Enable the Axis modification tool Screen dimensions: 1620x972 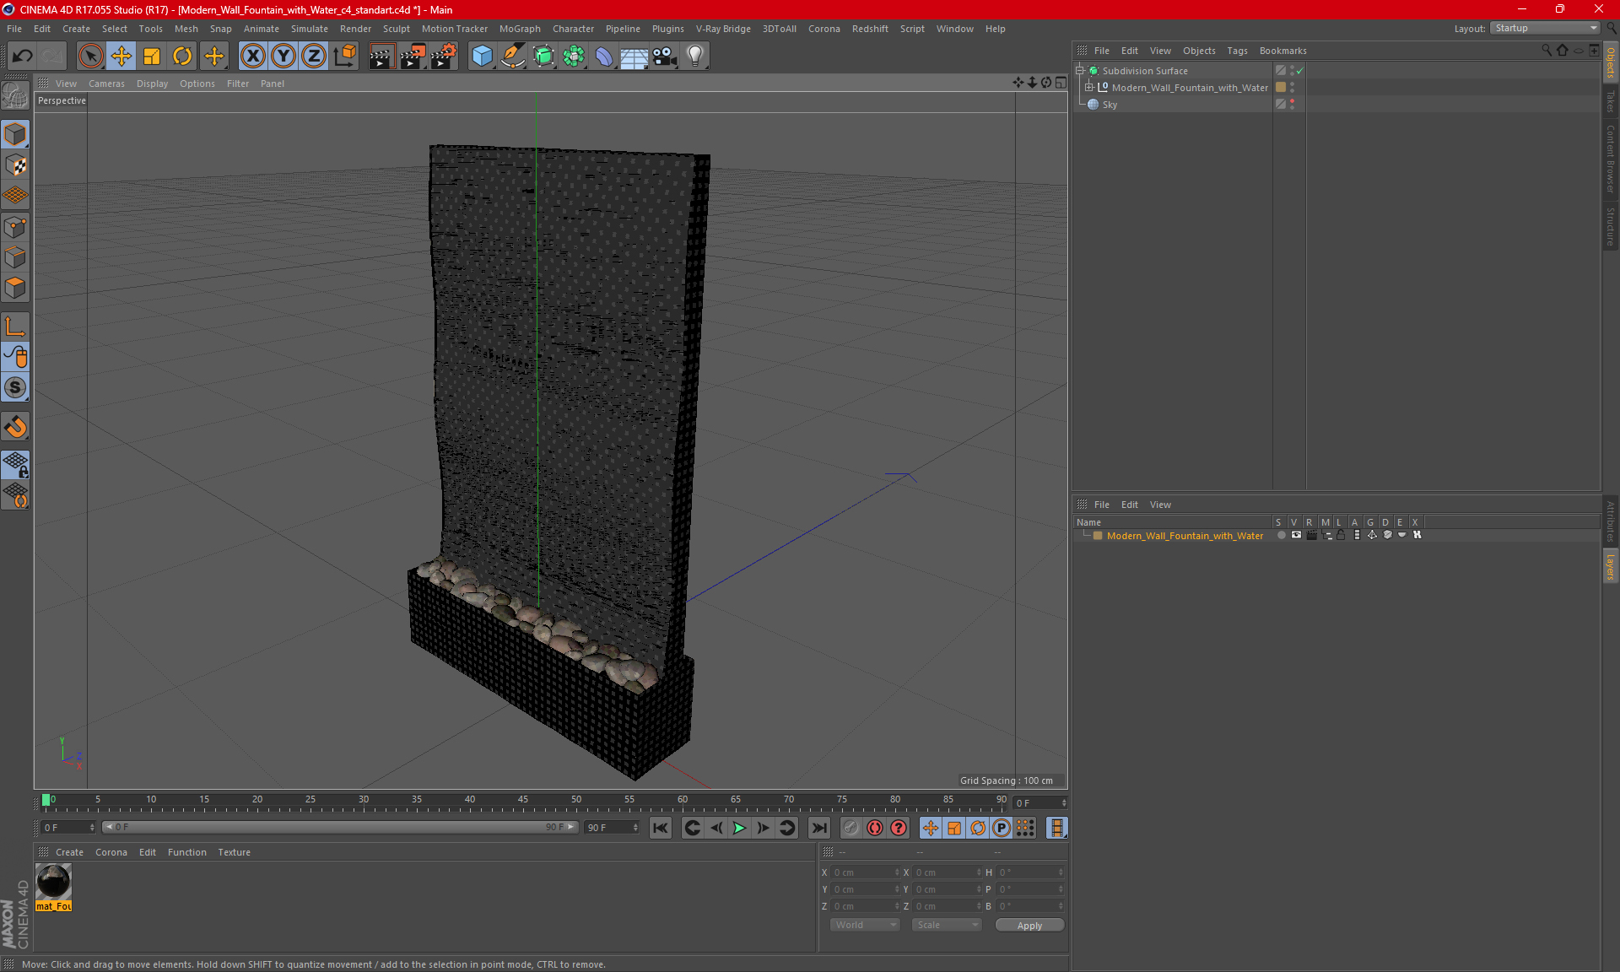tap(15, 327)
